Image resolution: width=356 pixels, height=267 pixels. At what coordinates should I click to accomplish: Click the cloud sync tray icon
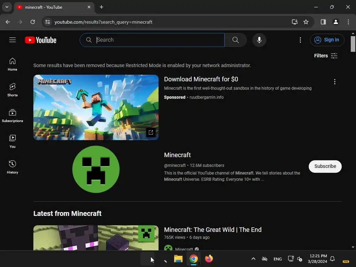[x=265, y=259]
